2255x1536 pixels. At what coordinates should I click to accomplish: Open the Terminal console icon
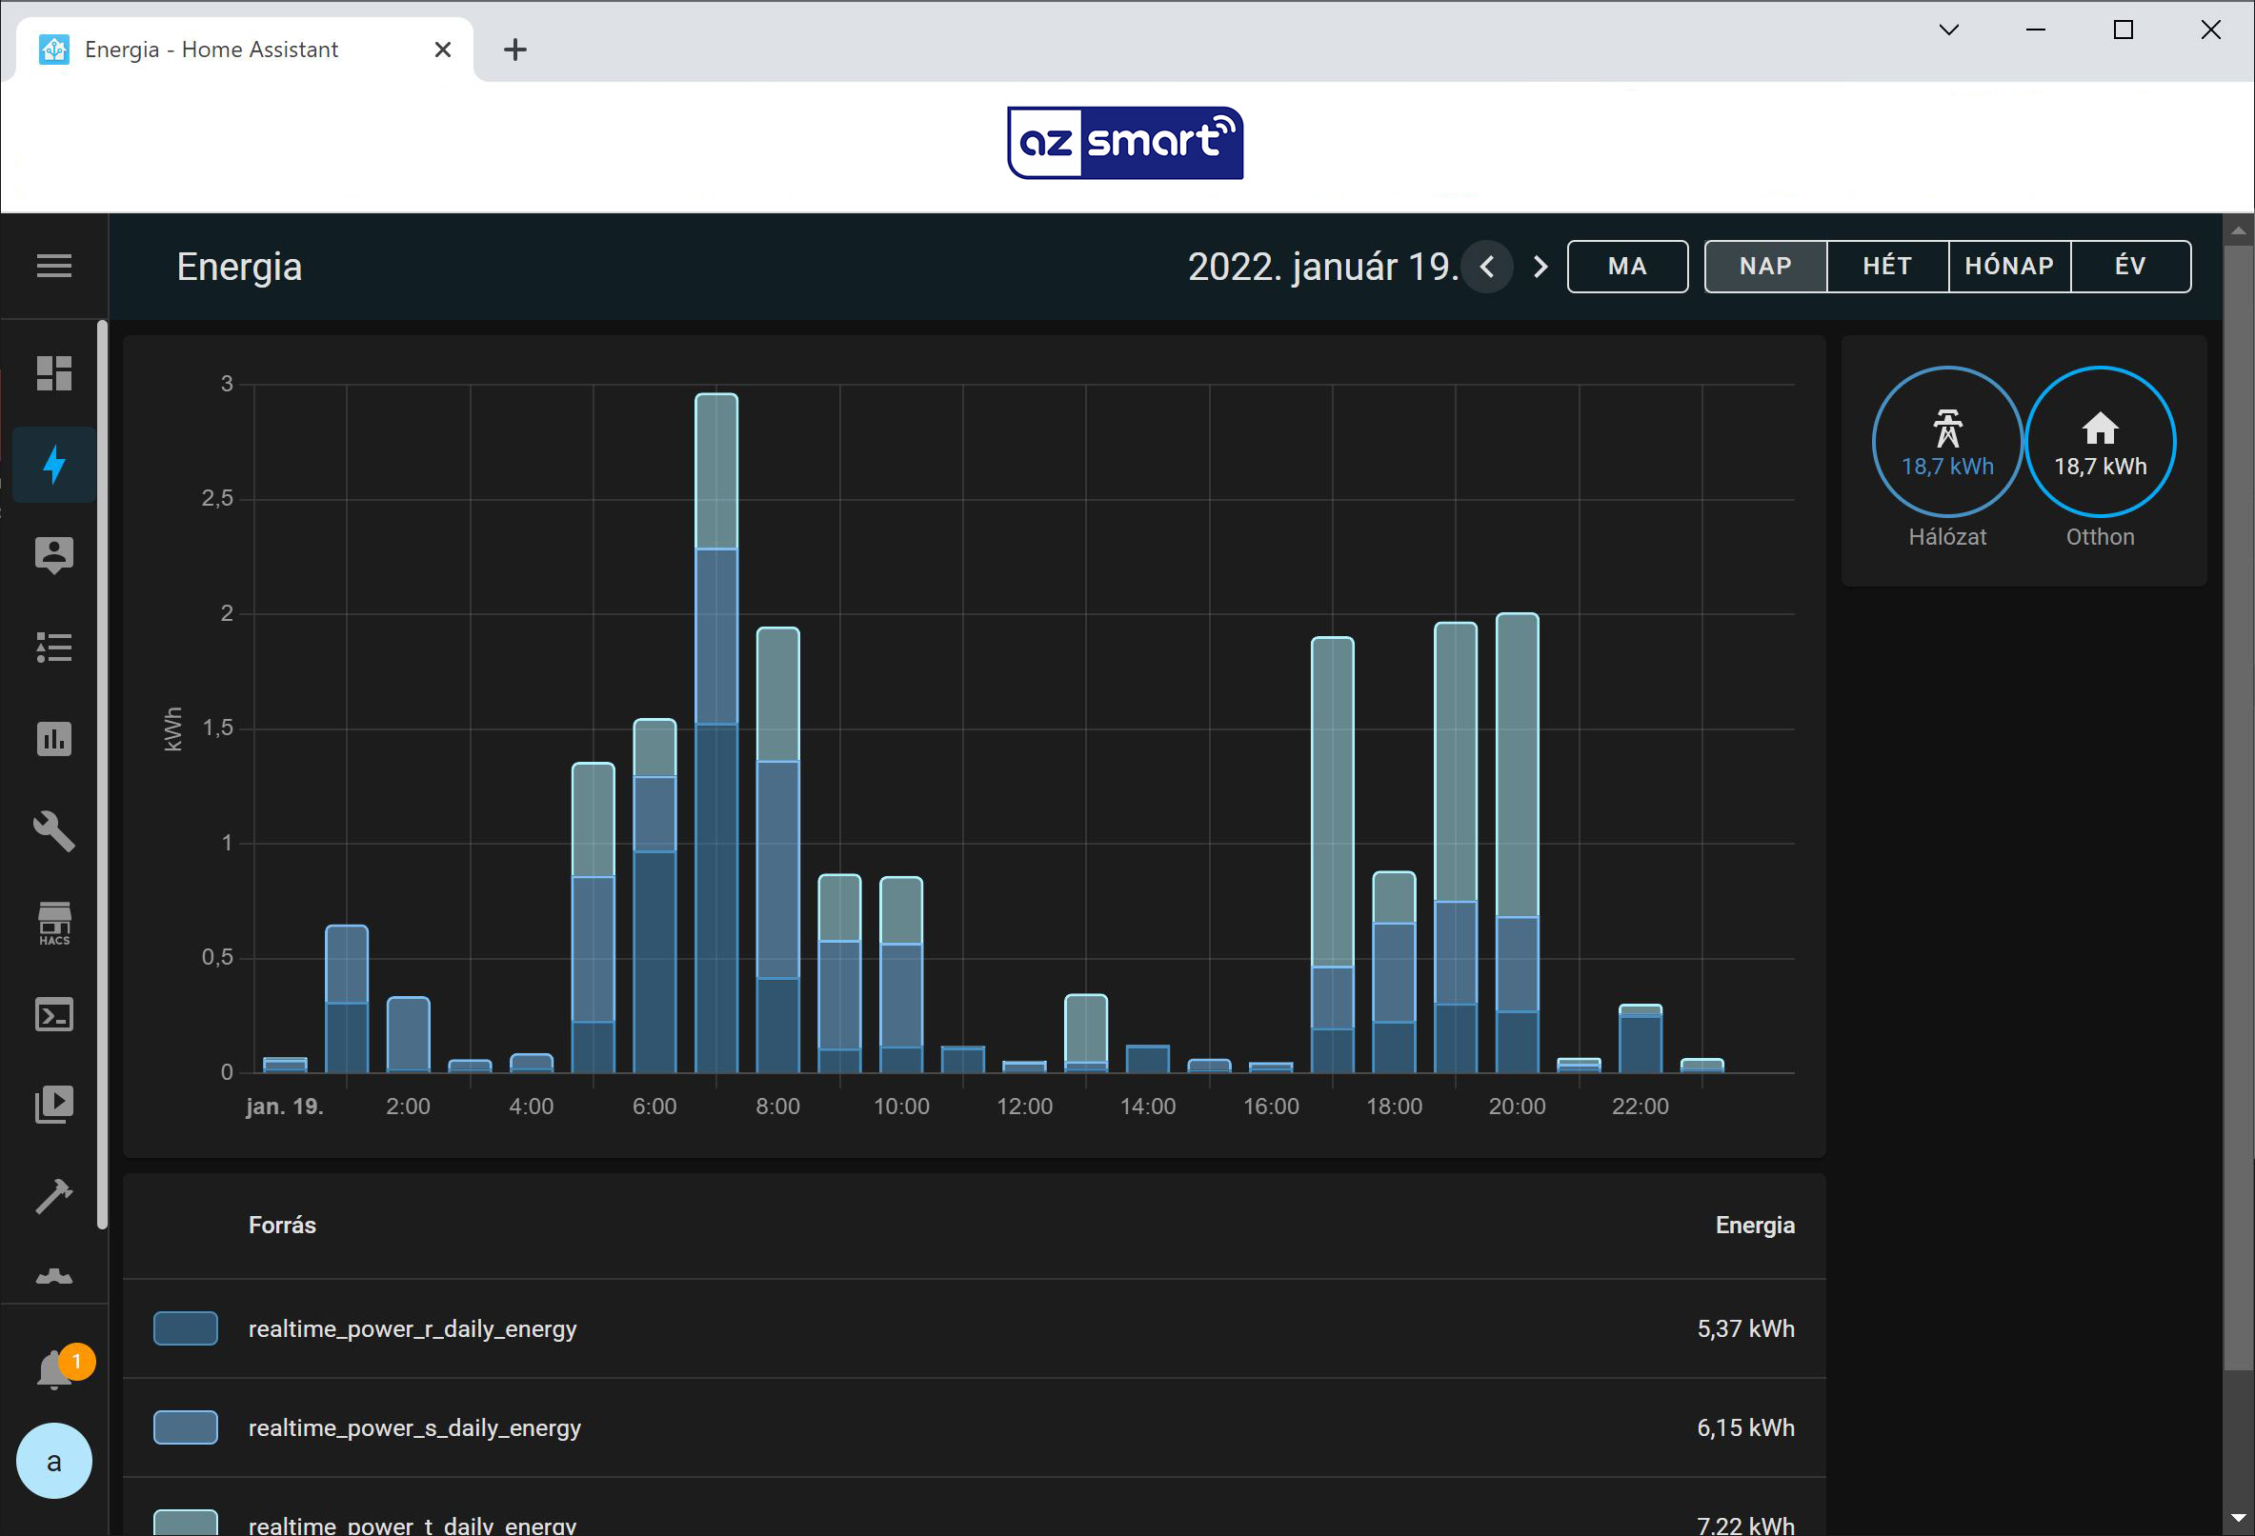54,1015
